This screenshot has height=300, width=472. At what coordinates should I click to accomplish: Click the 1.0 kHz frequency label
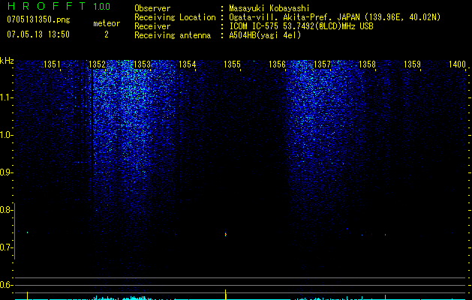point(5,135)
